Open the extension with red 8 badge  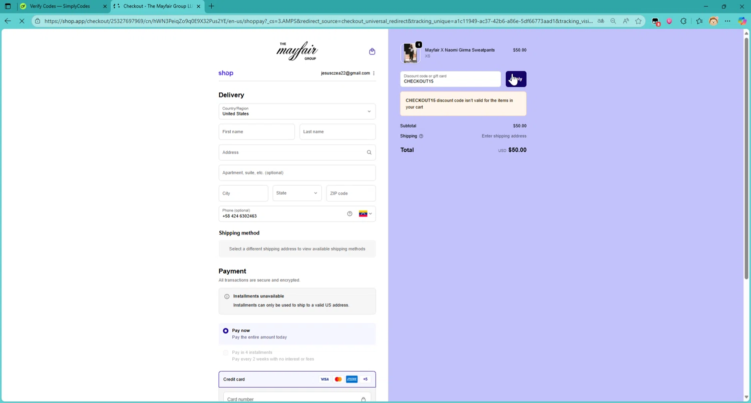(x=655, y=21)
